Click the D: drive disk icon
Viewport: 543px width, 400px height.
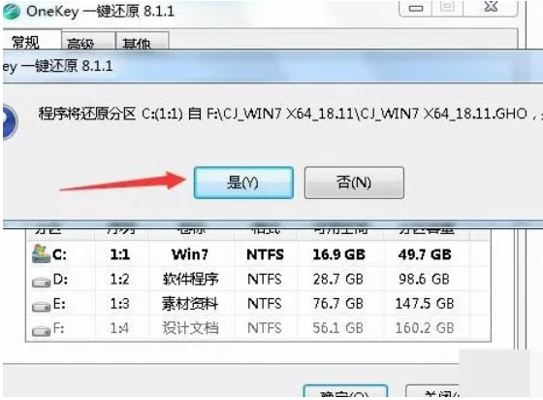(41, 282)
